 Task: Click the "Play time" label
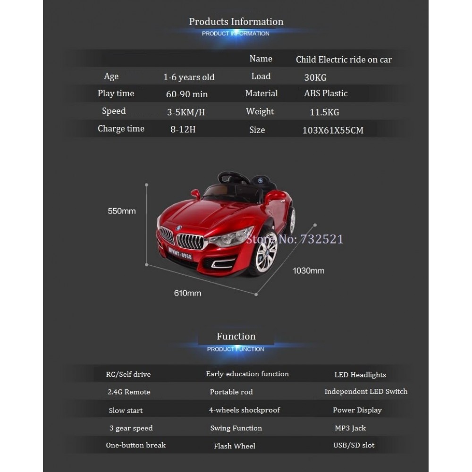[116, 93]
